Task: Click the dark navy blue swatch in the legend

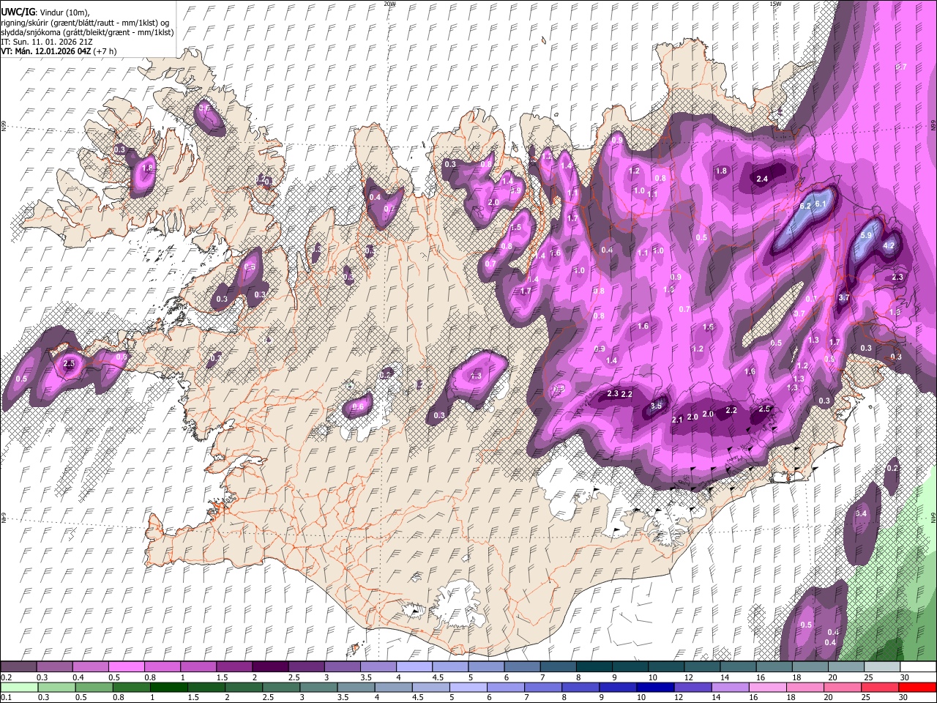Action: pyautogui.click(x=656, y=687)
